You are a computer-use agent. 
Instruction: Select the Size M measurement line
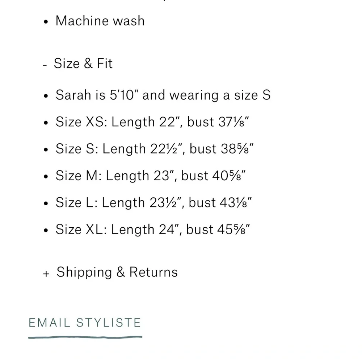tap(151, 176)
